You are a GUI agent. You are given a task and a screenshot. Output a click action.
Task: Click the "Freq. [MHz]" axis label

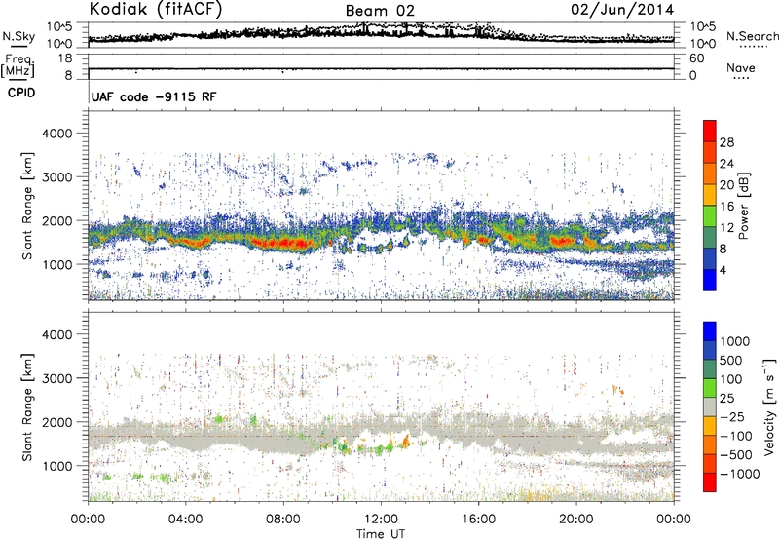[19, 65]
